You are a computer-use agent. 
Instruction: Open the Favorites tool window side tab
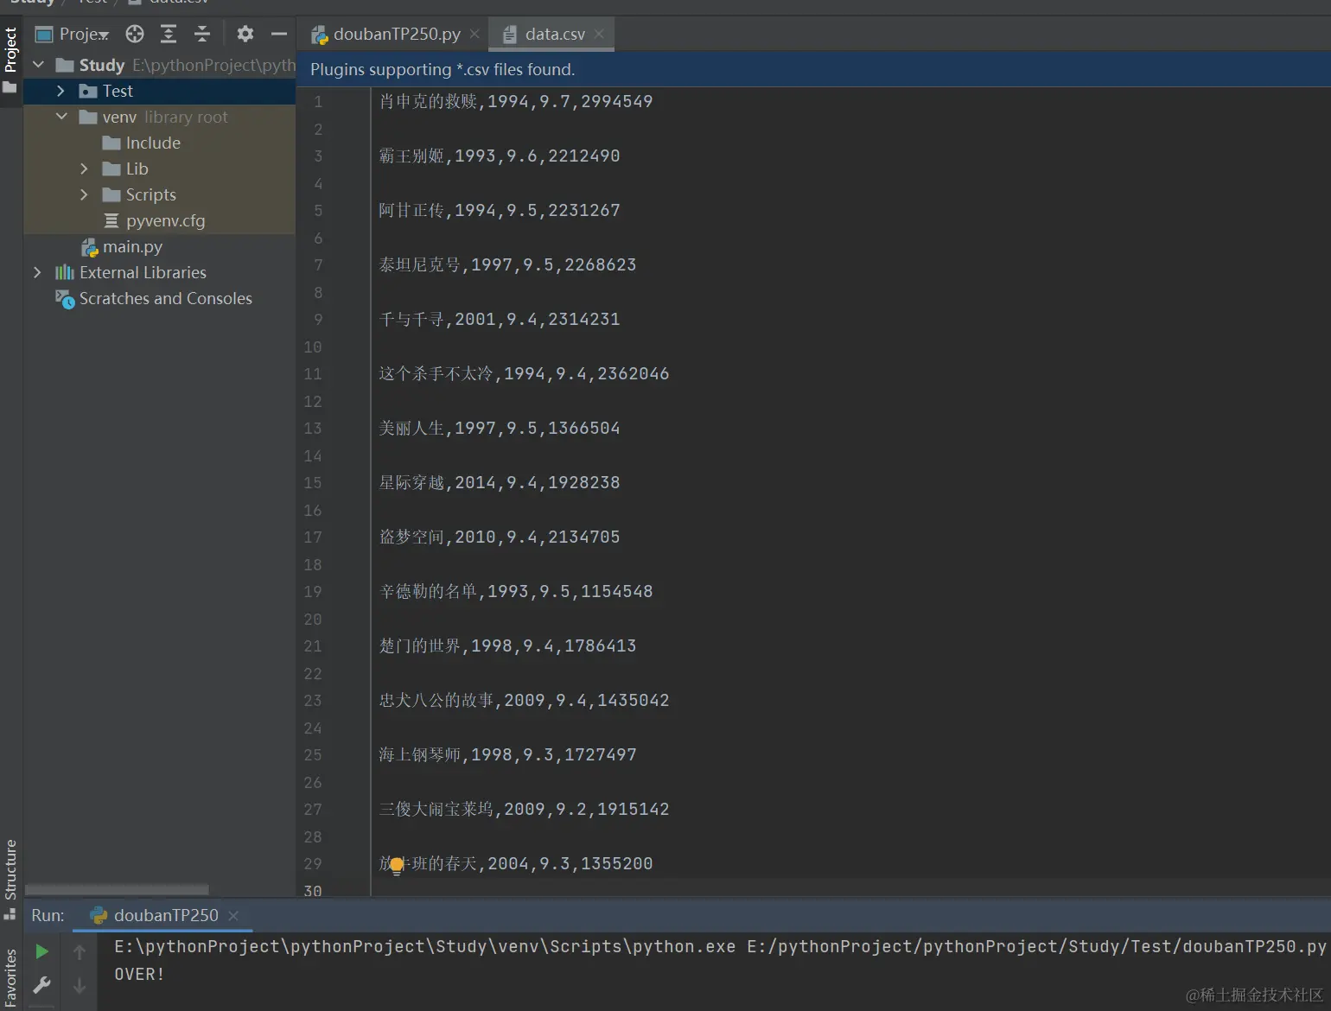[10, 978]
